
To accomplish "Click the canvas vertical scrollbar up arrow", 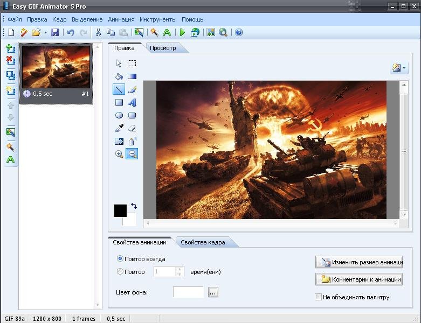I will pos(404,85).
